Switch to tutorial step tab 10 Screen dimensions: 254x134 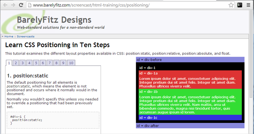pos(71,63)
